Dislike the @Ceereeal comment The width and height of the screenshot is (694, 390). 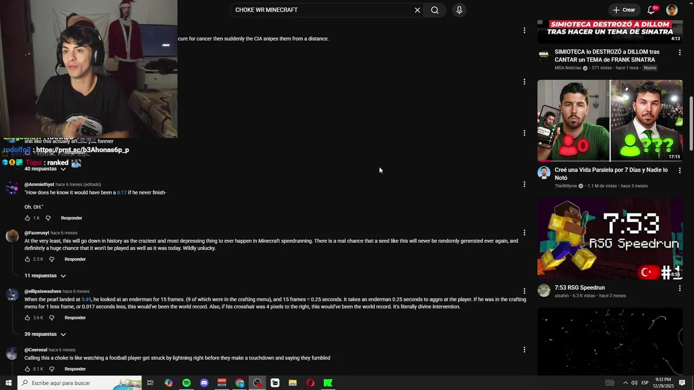coord(52,369)
